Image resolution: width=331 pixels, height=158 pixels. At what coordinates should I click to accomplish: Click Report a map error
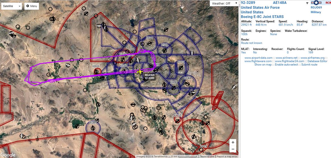click(228, 157)
